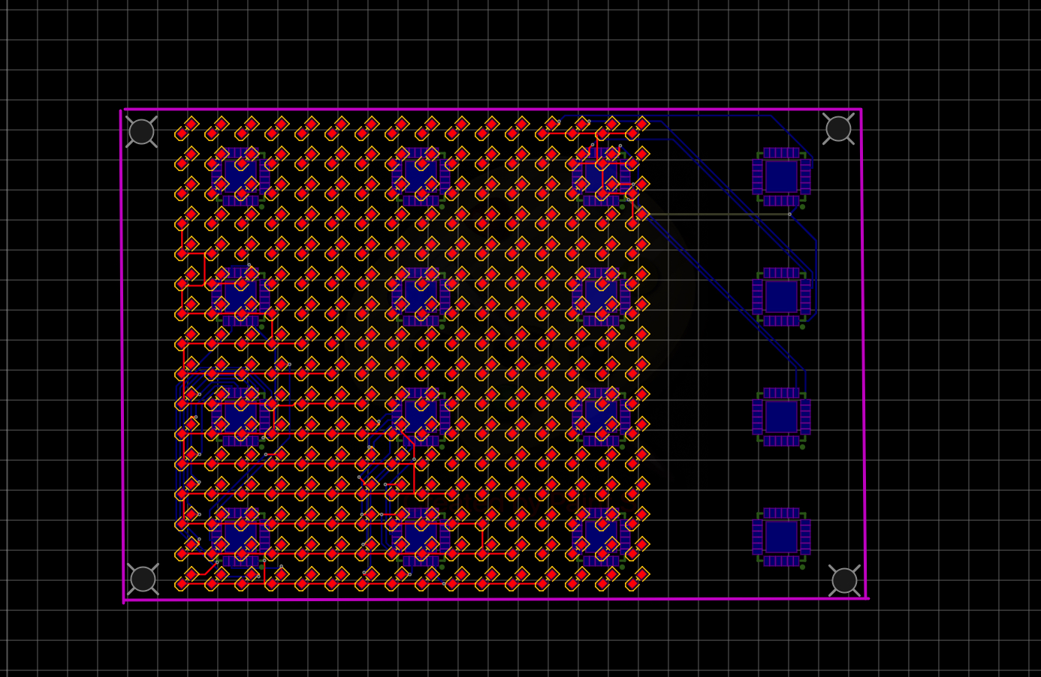Select the top-left mounting hole
1041x677 pixels.
point(141,132)
